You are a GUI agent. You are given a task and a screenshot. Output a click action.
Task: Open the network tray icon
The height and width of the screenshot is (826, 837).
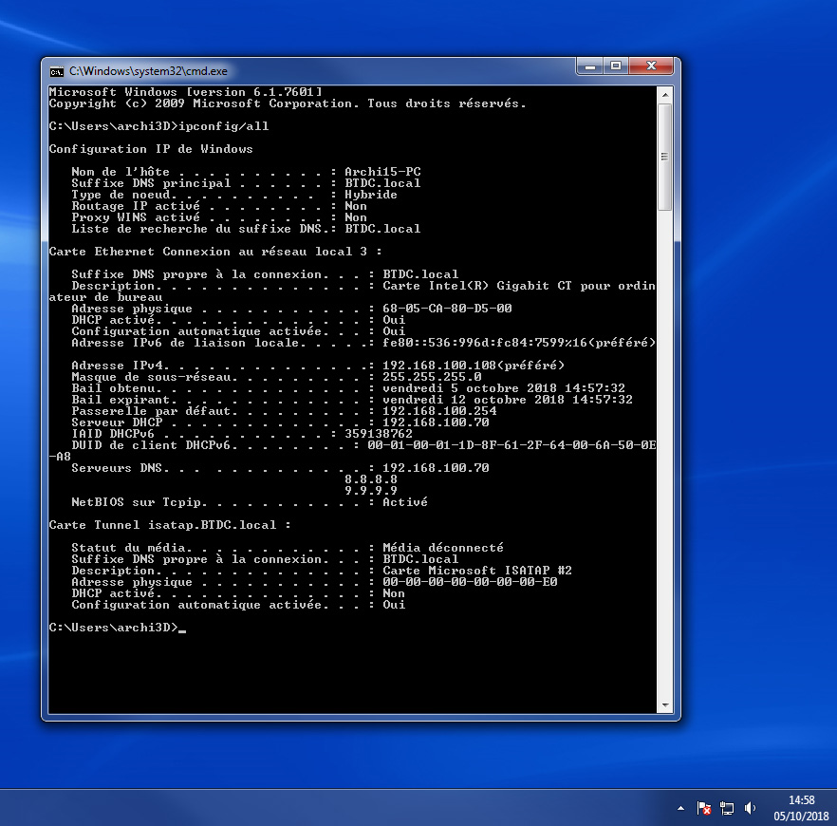(727, 808)
